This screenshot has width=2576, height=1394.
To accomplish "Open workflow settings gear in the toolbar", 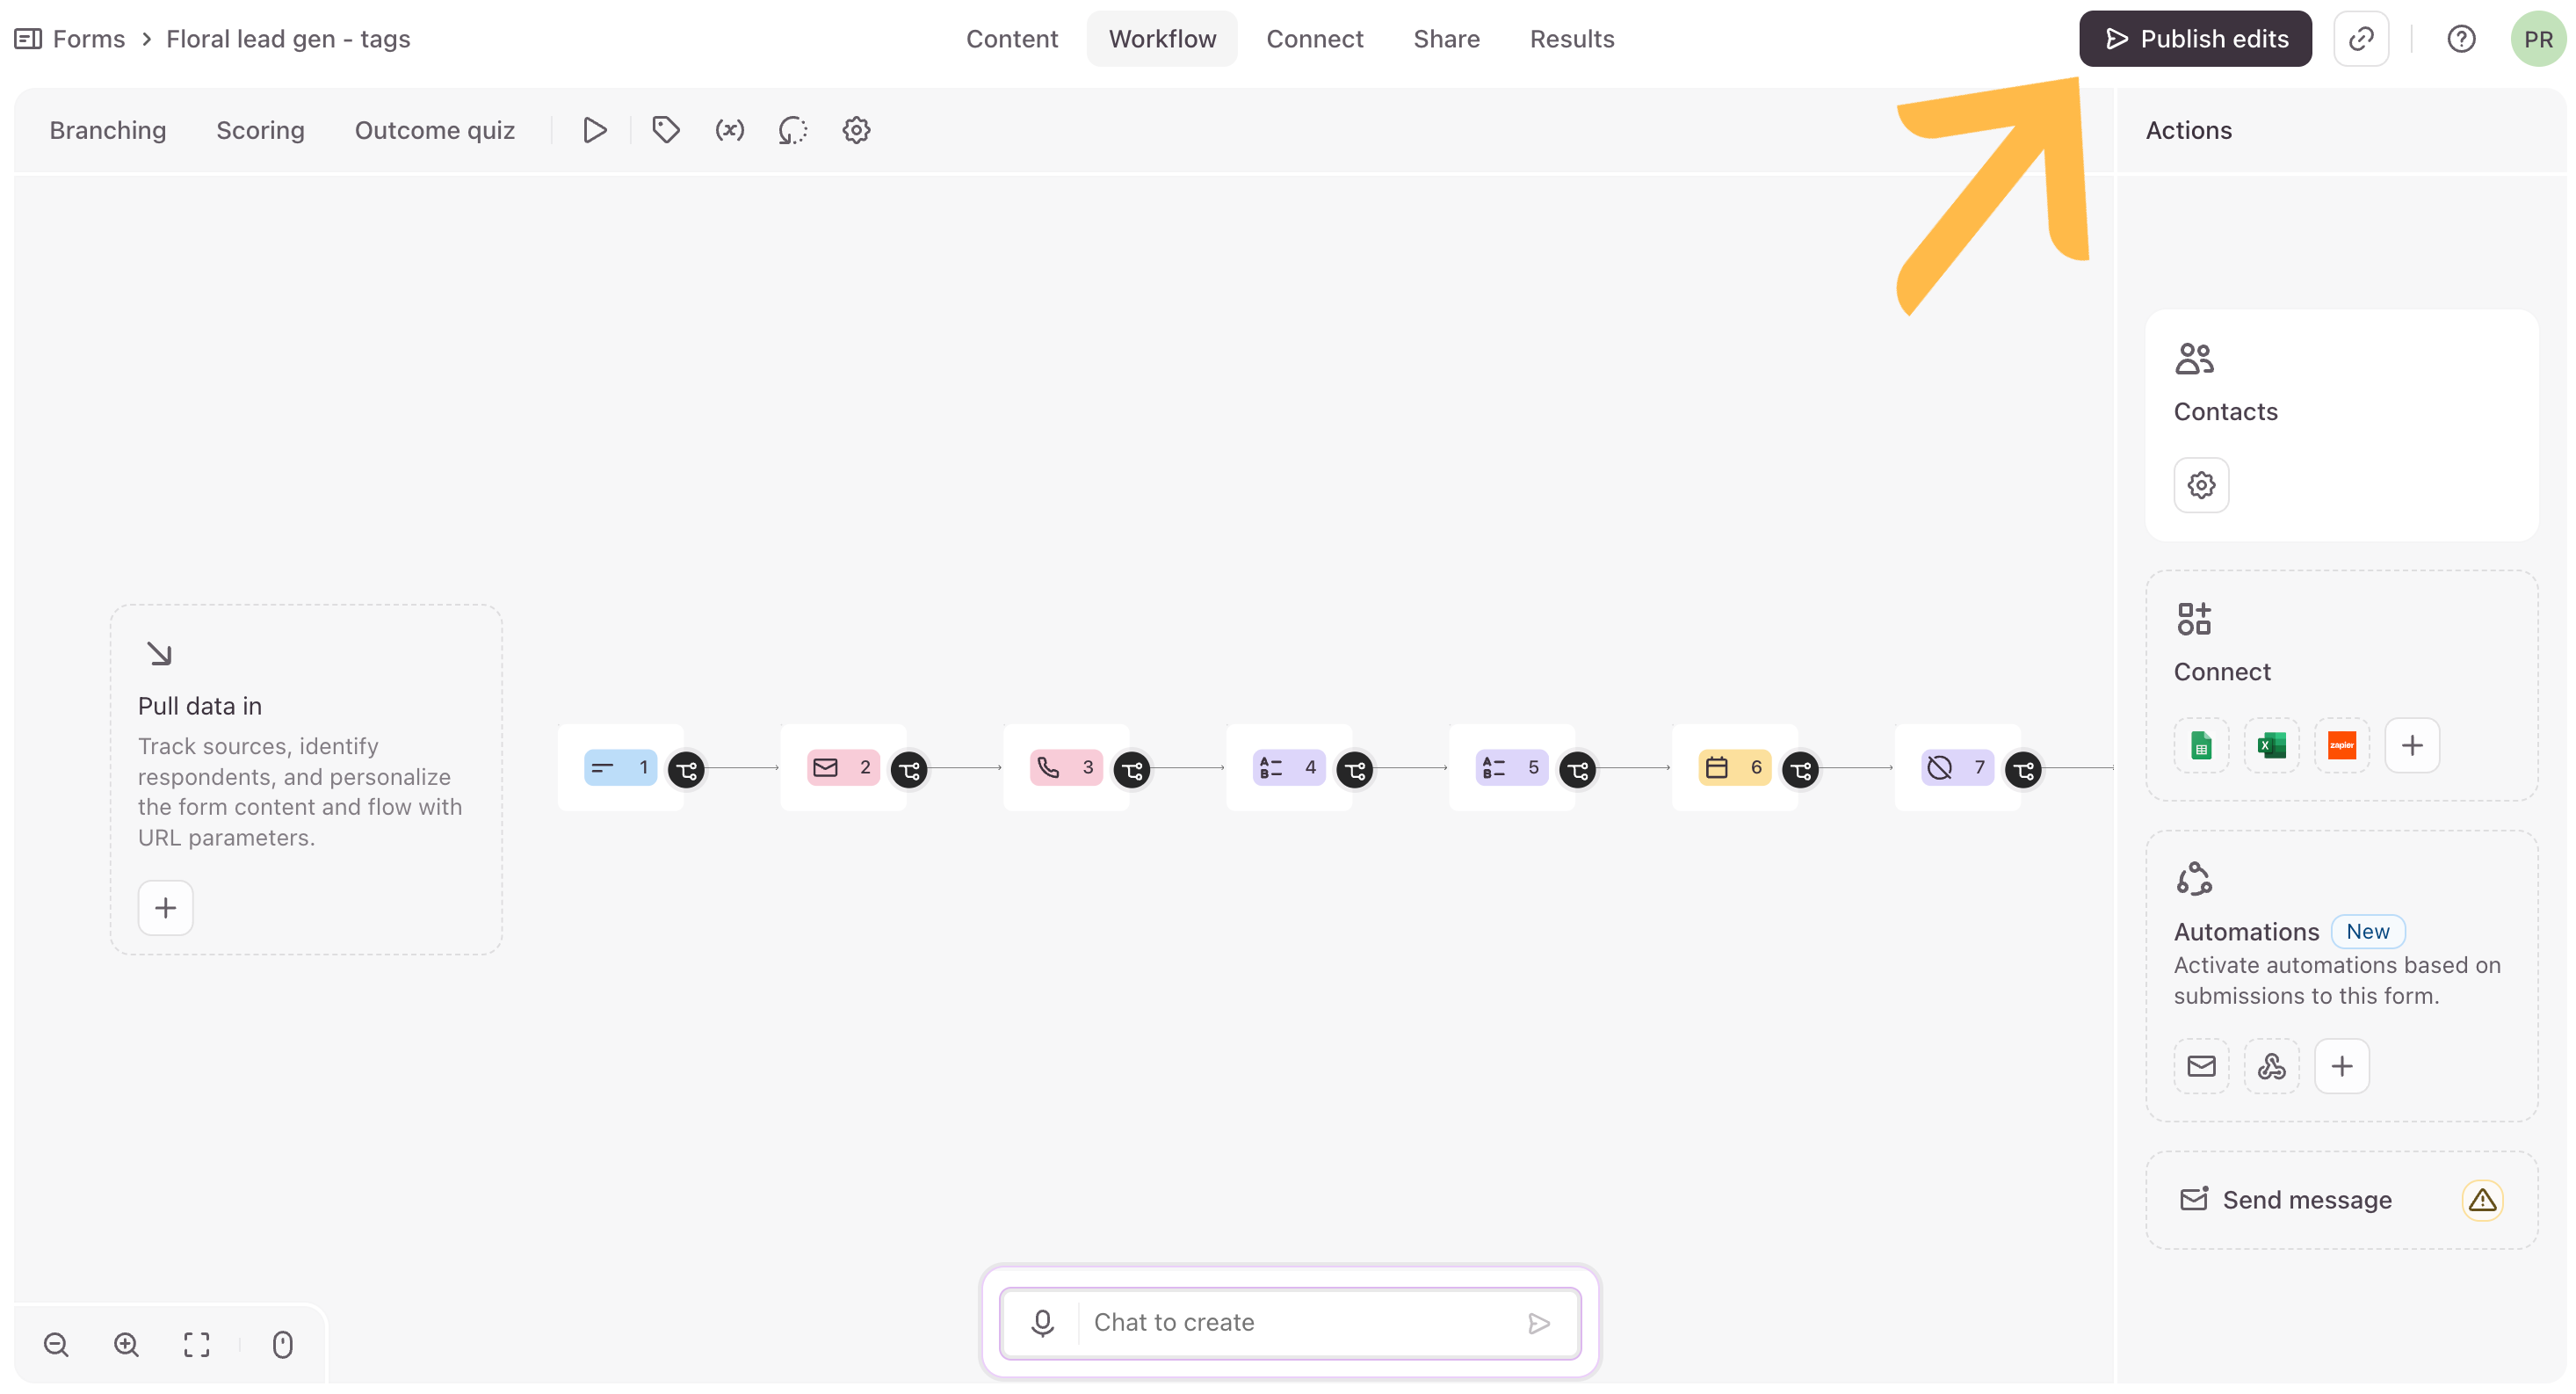I will [x=856, y=130].
